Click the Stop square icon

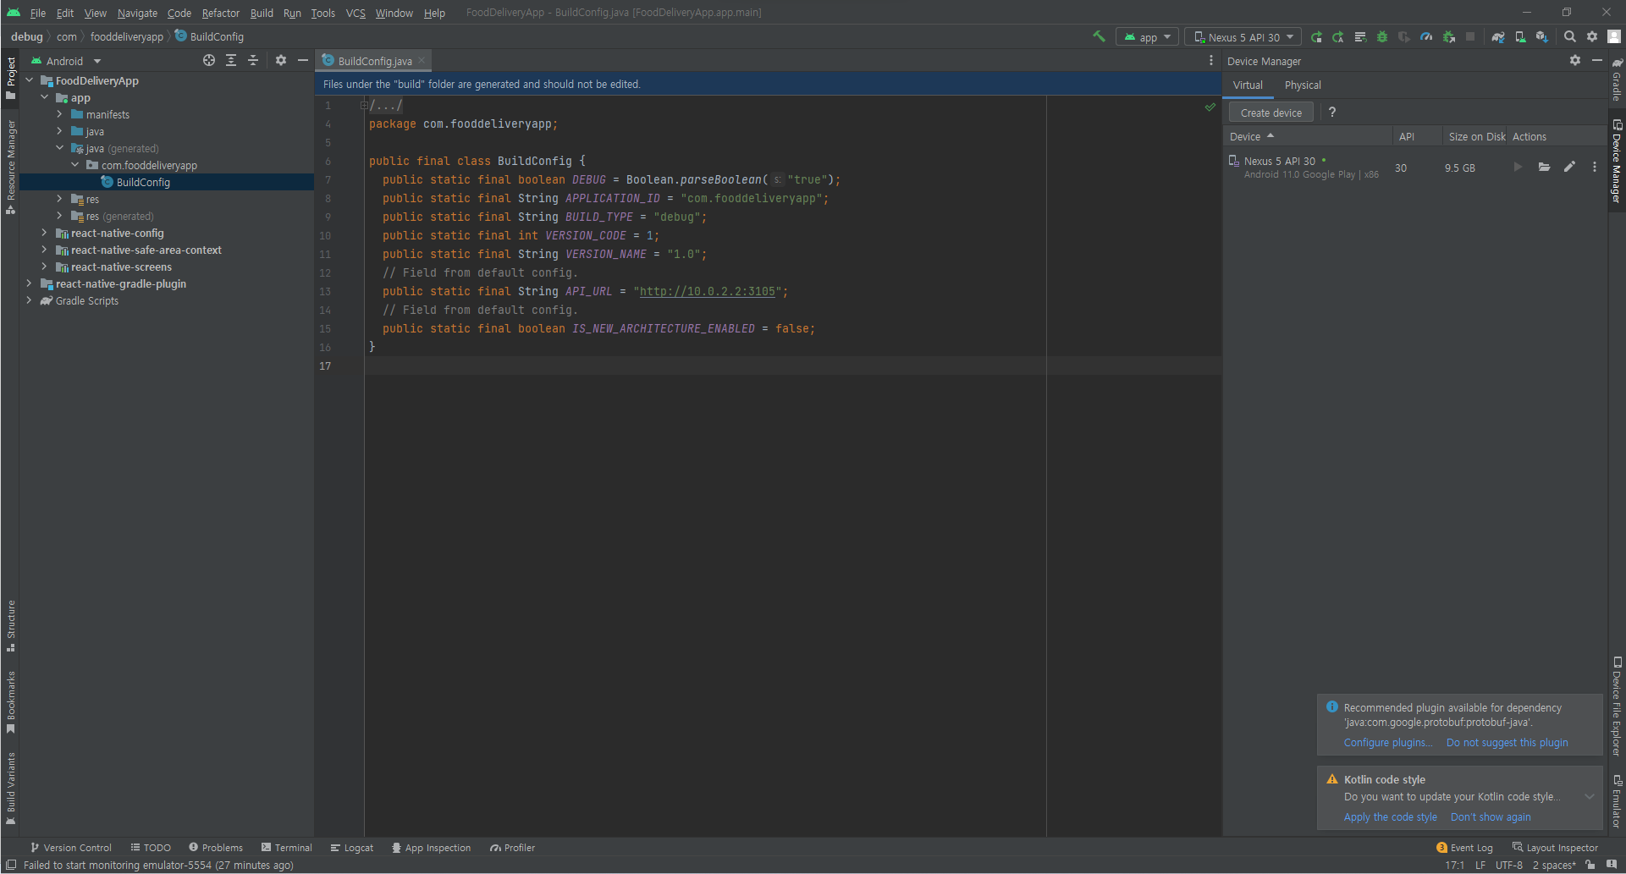coord(1470,37)
